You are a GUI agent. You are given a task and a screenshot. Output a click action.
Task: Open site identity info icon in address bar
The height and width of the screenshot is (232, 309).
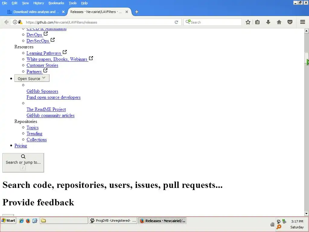coord(15,22)
